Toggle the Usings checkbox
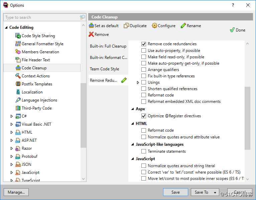Image resolution: width=256 pixels, height=200 pixels. (144, 82)
